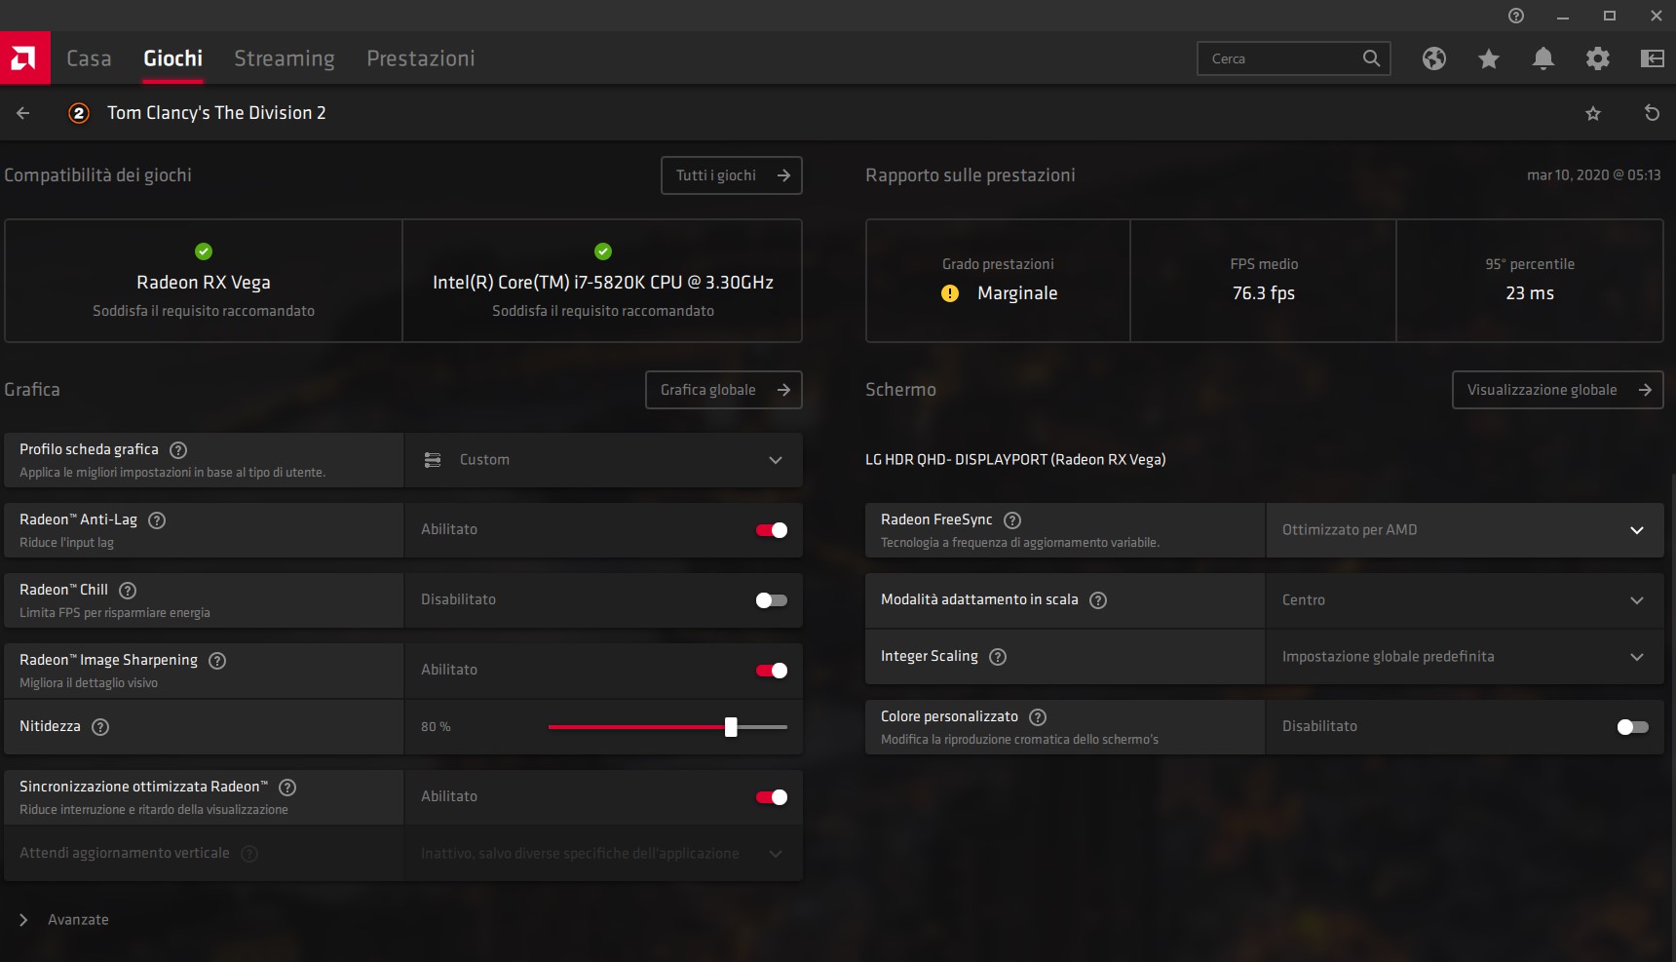Go back with the left arrow
The image size is (1676, 962).
pyautogui.click(x=23, y=113)
